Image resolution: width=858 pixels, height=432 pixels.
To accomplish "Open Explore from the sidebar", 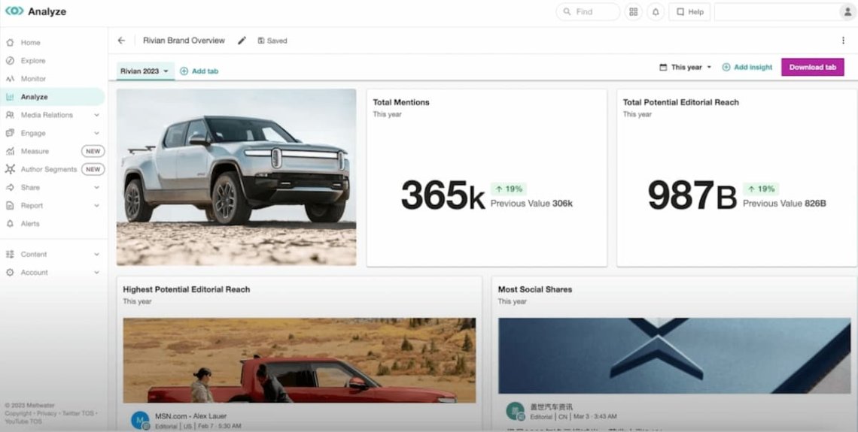I will (x=32, y=61).
